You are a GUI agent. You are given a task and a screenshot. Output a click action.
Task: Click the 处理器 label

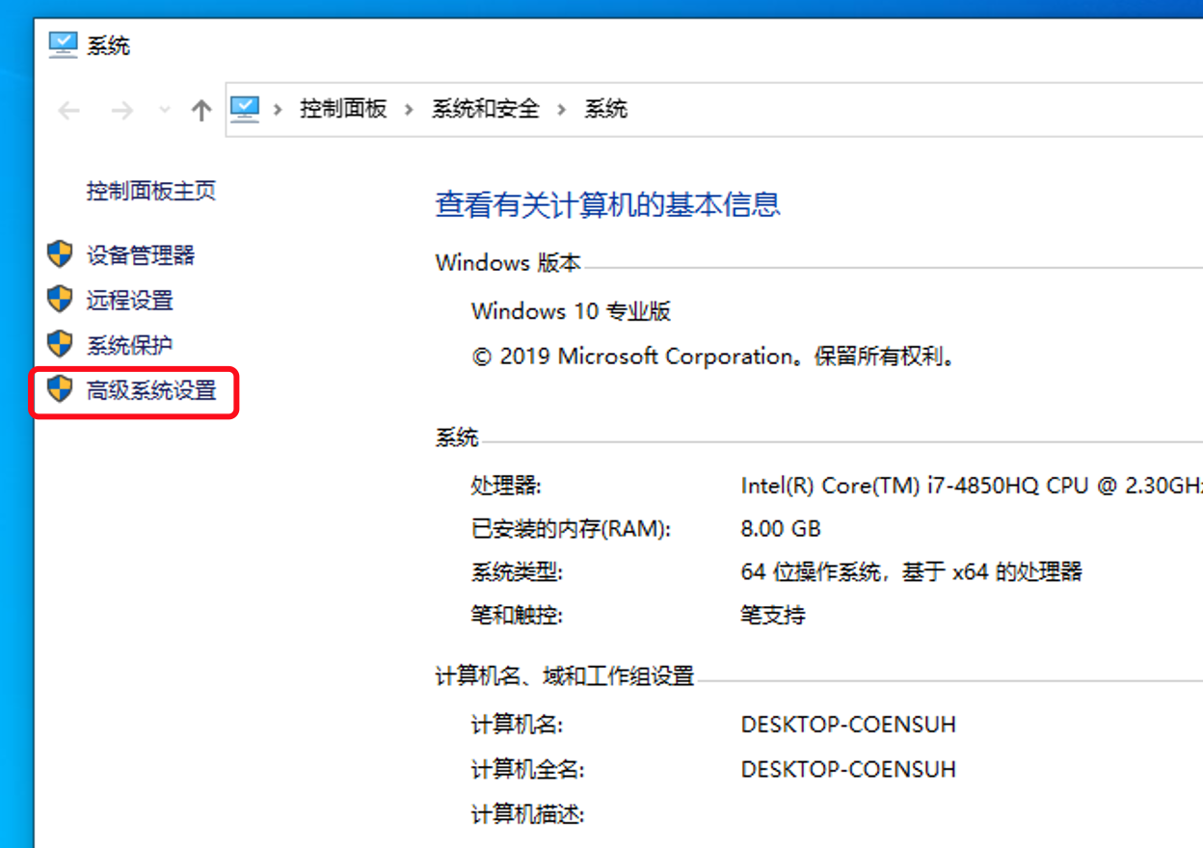tap(506, 486)
